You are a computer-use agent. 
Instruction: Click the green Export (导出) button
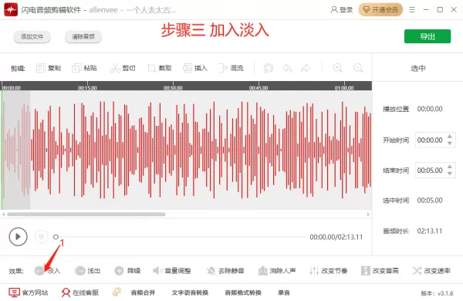(428, 36)
